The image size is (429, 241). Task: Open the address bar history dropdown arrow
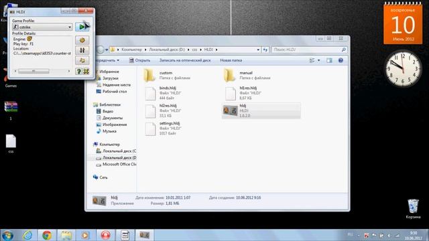point(258,50)
